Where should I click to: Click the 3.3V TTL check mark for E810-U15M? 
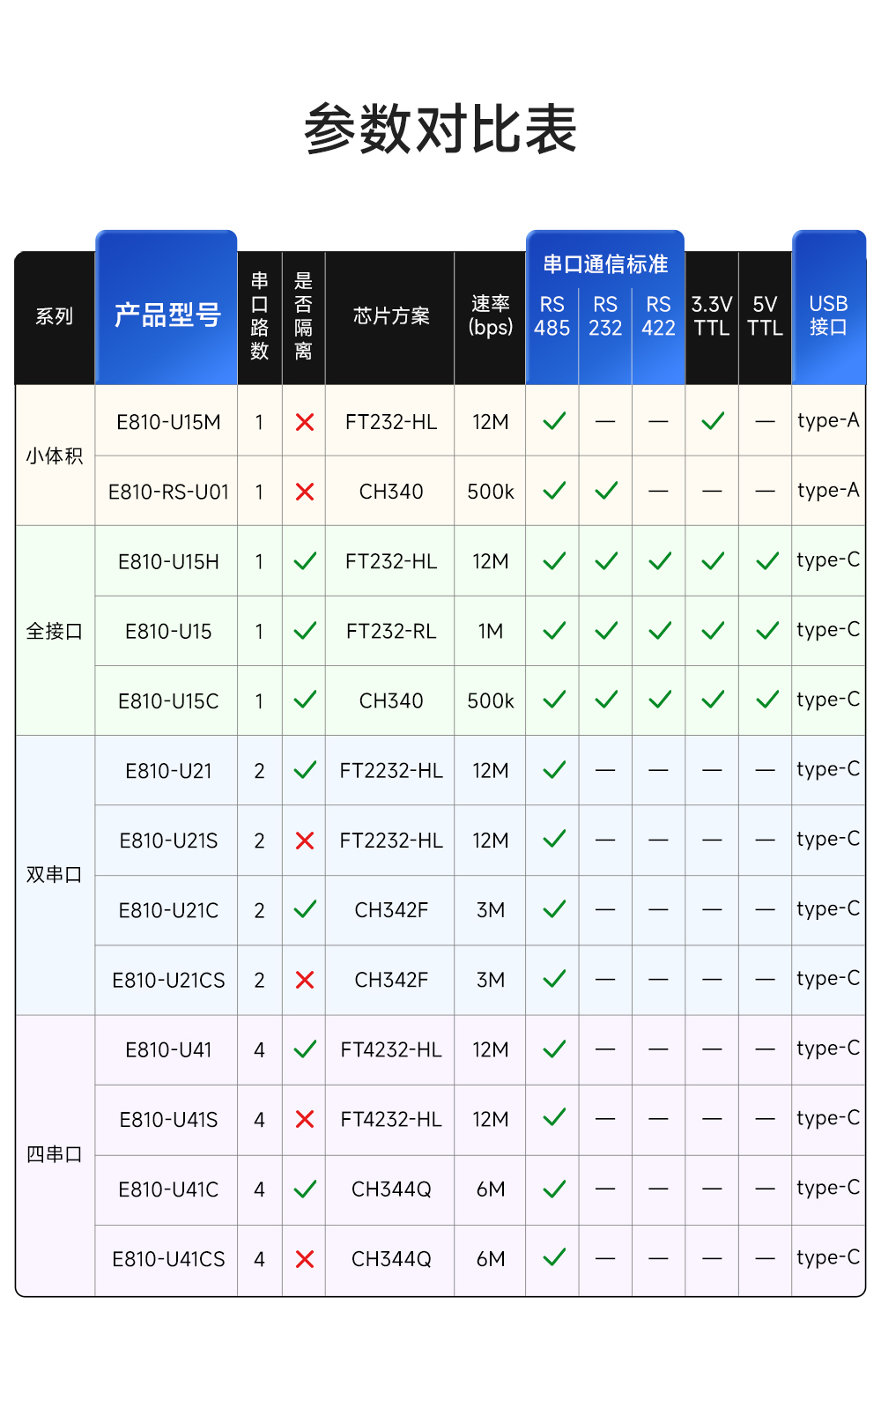713,421
